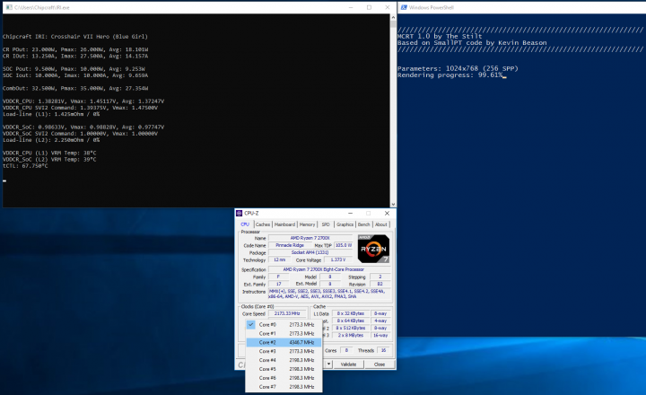Click the Windows PowerShell title bar icon
Screen dimensions: 646x395
pyautogui.click(x=404, y=7)
